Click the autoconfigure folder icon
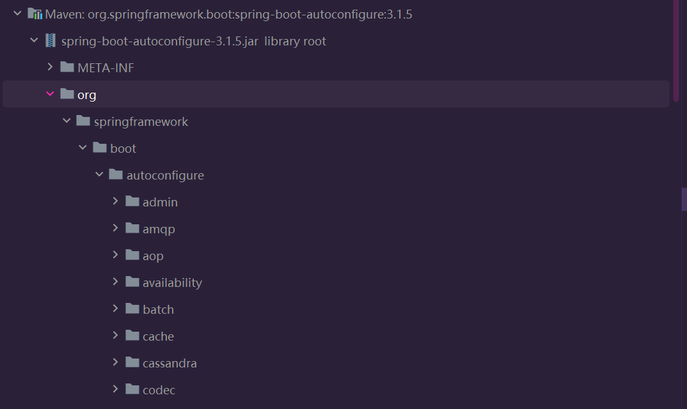This screenshot has height=409, width=687. coord(116,174)
